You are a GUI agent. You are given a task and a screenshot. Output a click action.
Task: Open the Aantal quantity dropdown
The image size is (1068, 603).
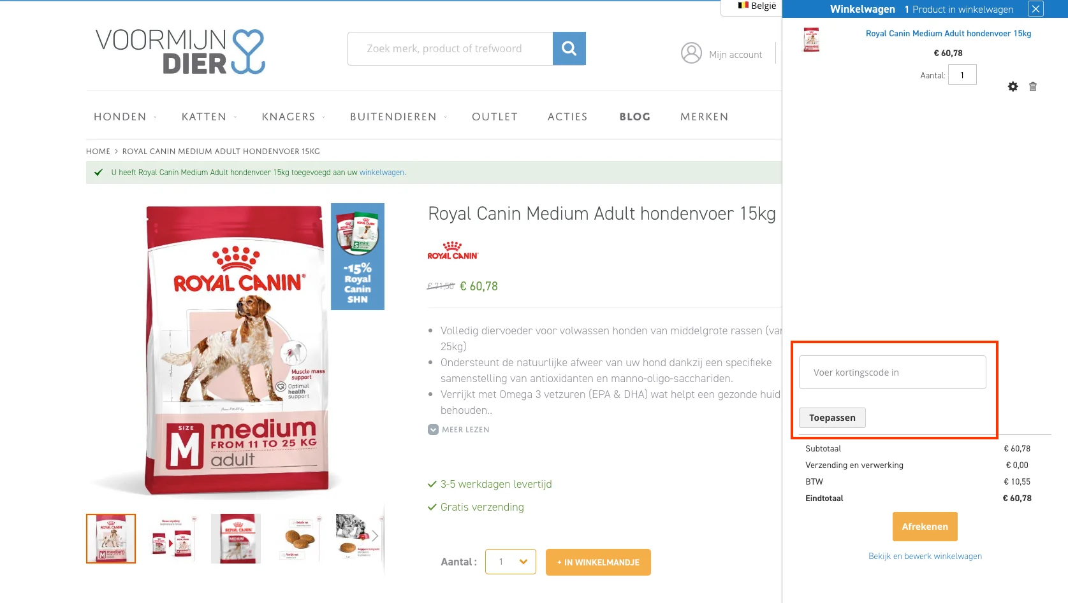pyautogui.click(x=510, y=562)
